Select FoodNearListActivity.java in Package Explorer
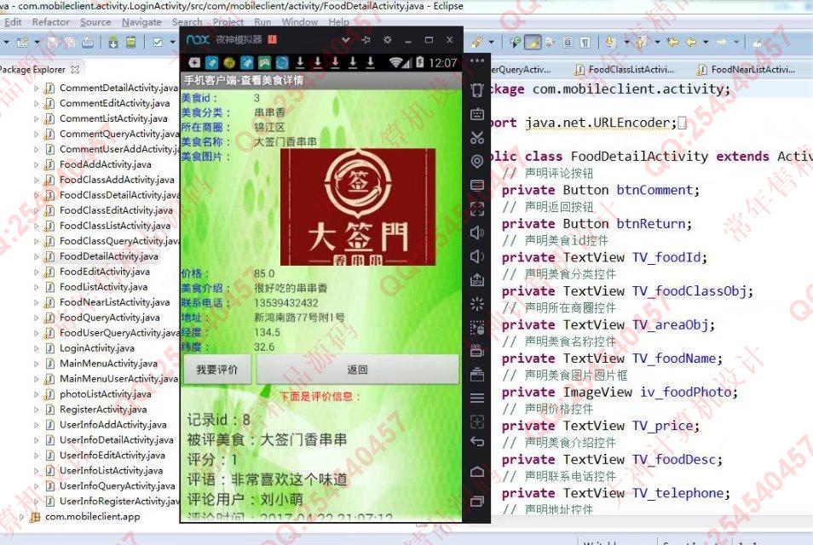The height and width of the screenshot is (545, 813). pos(114,302)
